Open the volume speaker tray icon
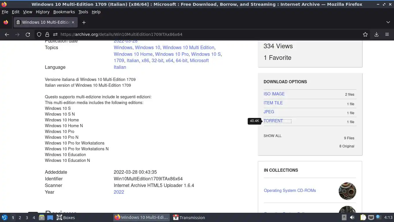The image size is (394, 222). 352,218
